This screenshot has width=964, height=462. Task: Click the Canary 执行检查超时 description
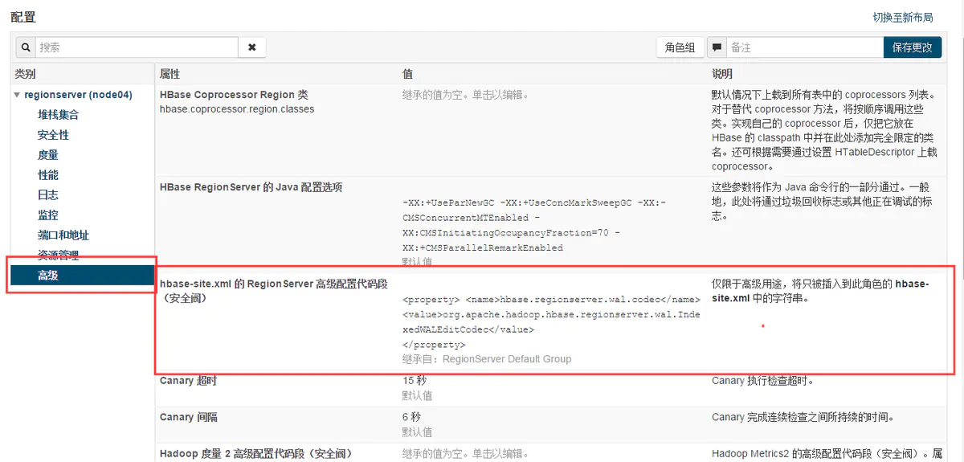coord(763,381)
